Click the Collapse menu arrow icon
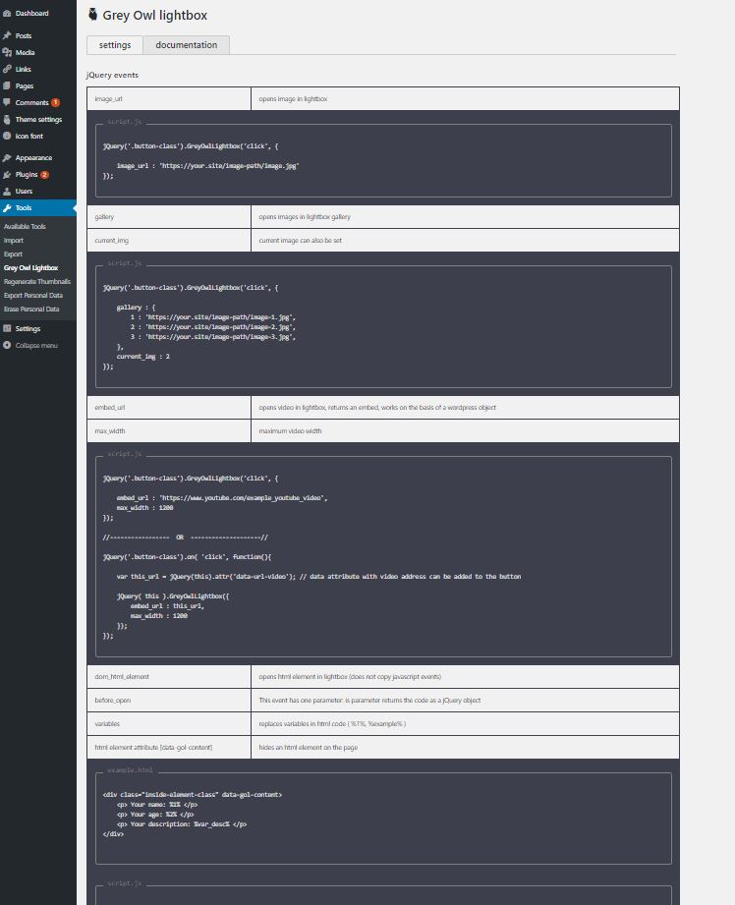 (x=7, y=346)
